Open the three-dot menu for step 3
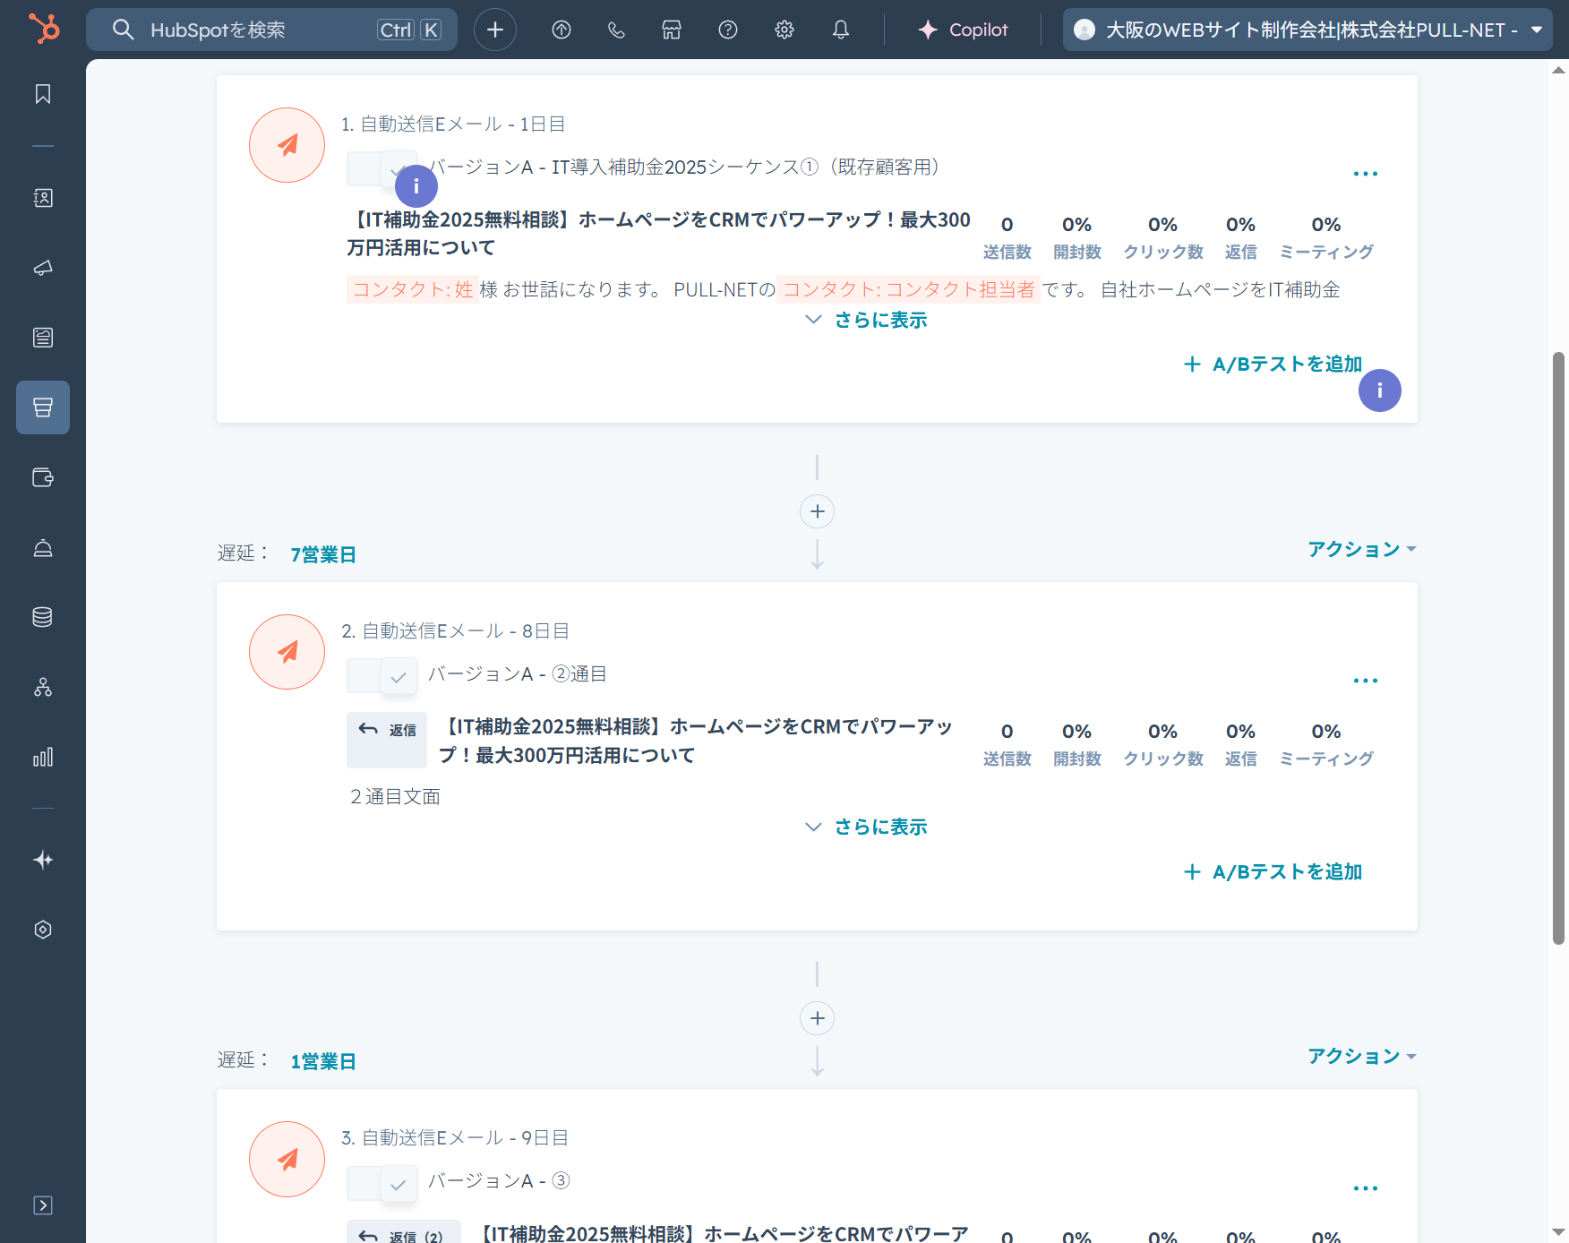The width and height of the screenshot is (1569, 1243). (x=1366, y=1188)
